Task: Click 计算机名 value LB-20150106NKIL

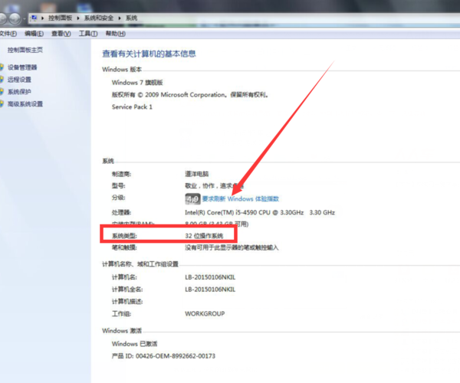Action: click(210, 277)
